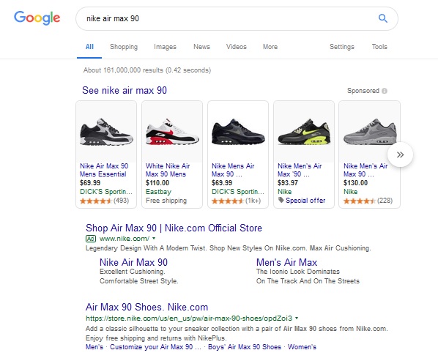Click the Google logo

pyautogui.click(x=37, y=18)
